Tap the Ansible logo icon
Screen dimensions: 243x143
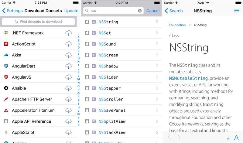pyautogui.click(x=6, y=88)
